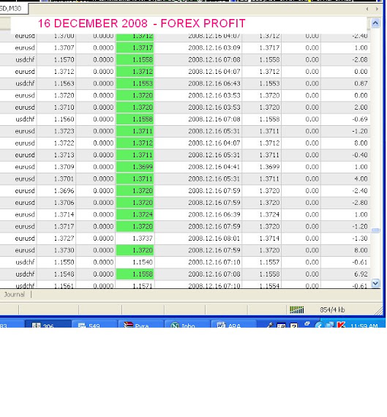Select open price cell '1.1570'
The height and width of the screenshot is (417, 387).
pyautogui.click(x=64, y=60)
